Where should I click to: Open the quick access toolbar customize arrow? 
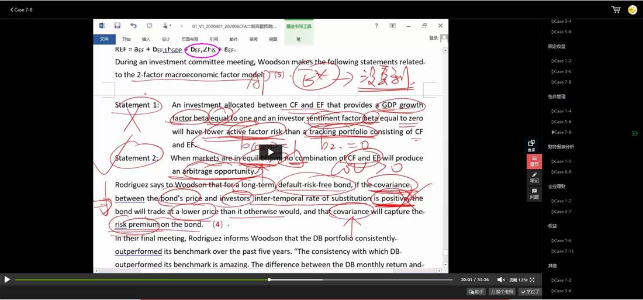point(182,26)
